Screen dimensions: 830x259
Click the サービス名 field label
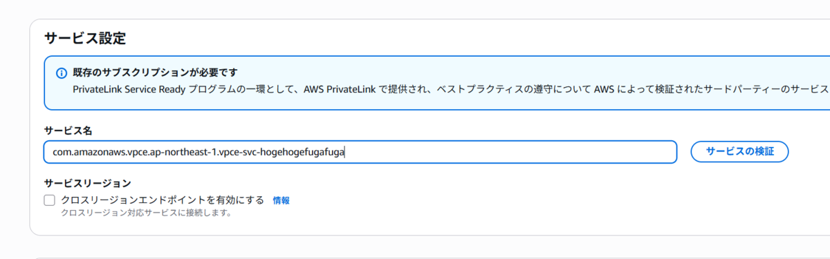[68, 131]
